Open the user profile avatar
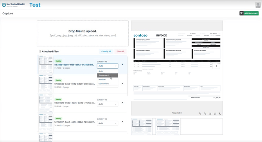Screen dimensions: 262x142 (x=258, y=5)
